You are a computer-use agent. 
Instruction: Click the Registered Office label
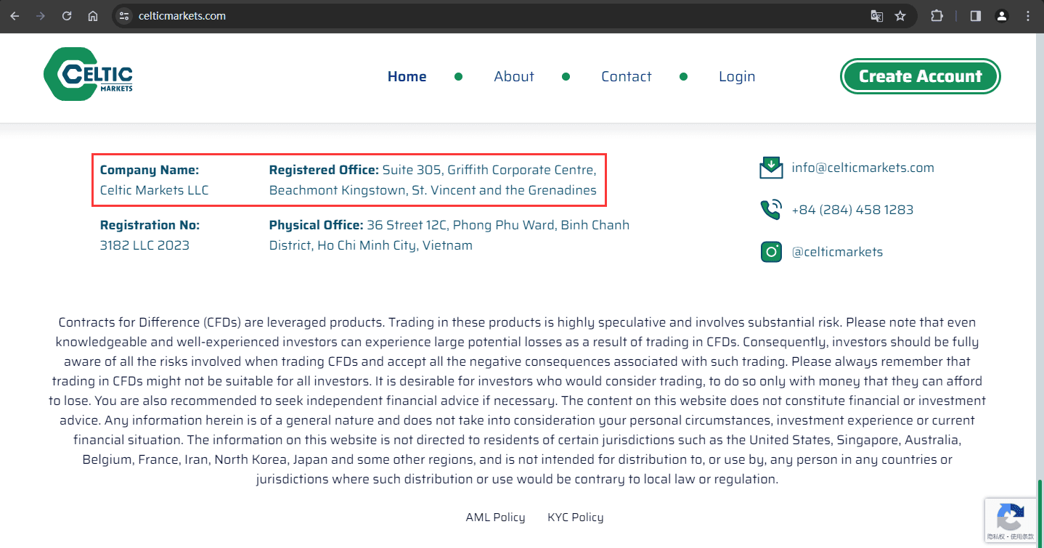pos(324,170)
